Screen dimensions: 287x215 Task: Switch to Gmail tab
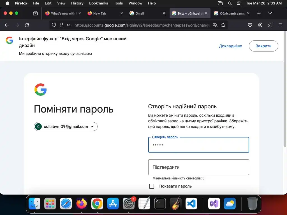coord(147,13)
